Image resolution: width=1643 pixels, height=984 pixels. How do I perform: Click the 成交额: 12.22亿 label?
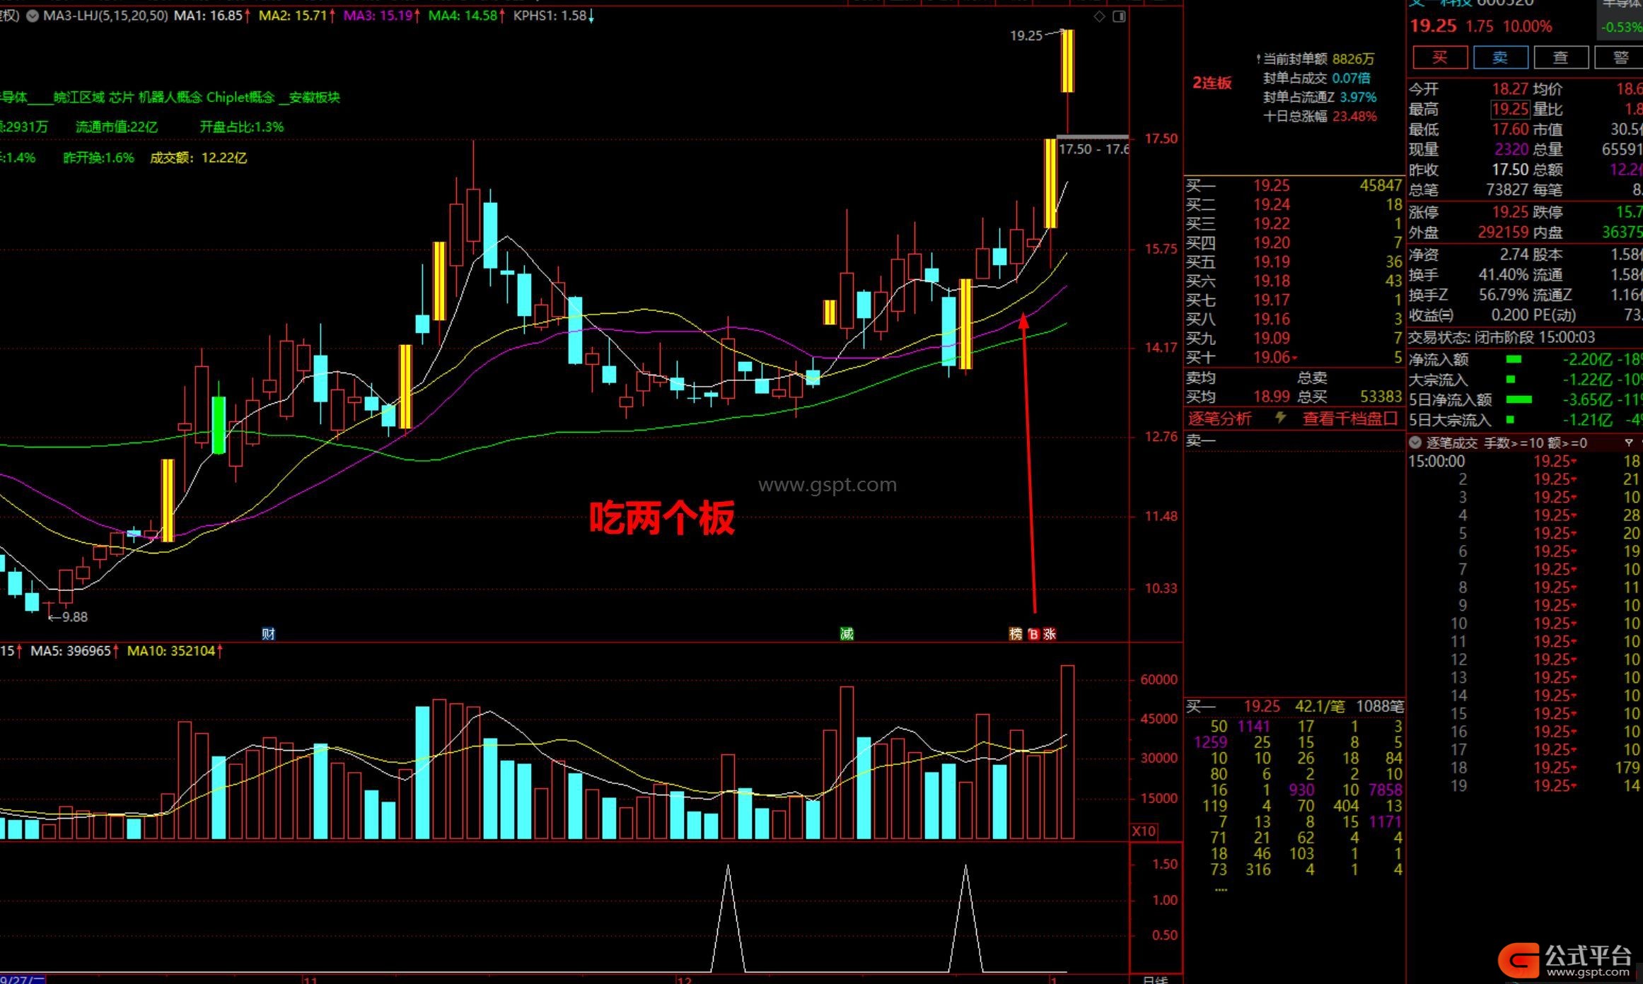pos(198,158)
